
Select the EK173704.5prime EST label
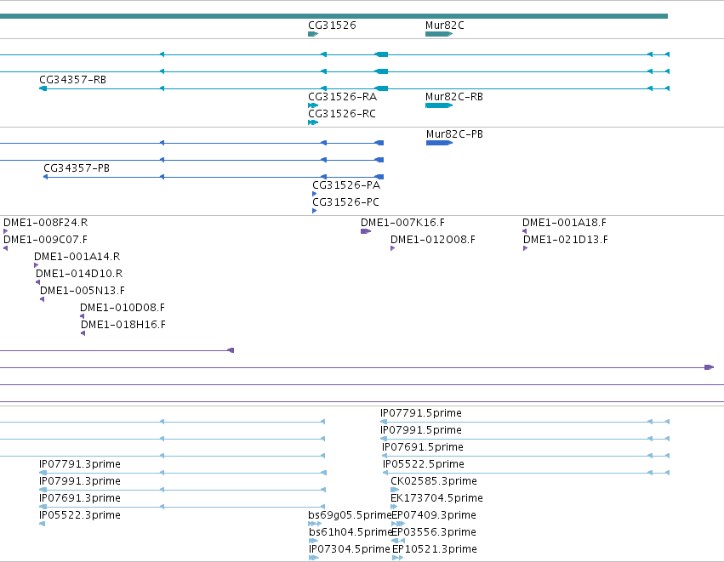[x=436, y=498]
